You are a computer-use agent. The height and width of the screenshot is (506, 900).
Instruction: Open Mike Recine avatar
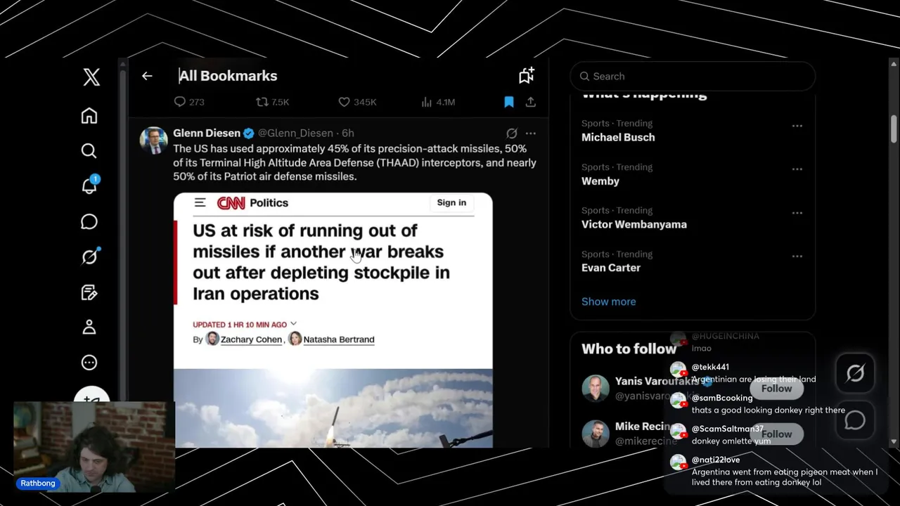596,434
